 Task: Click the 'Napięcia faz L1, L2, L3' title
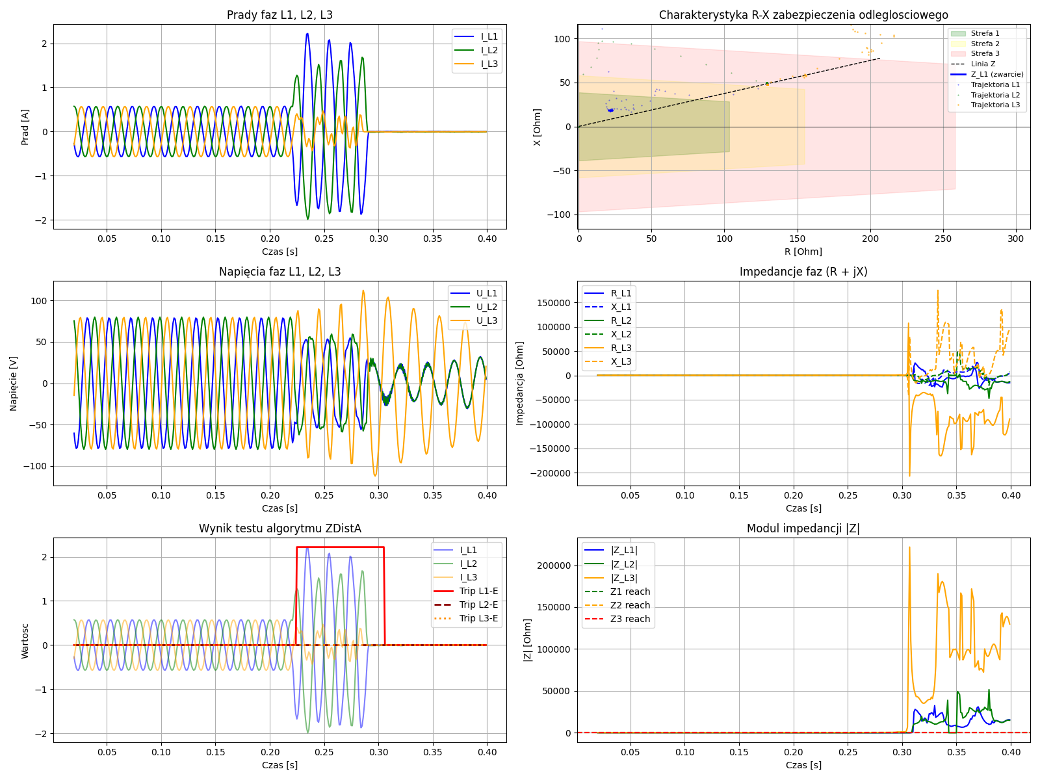coord(279,272)
